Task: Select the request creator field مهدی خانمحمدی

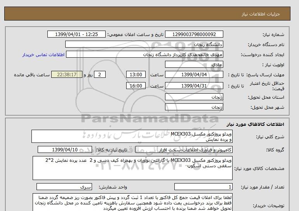Action: (x=144, y=54)
